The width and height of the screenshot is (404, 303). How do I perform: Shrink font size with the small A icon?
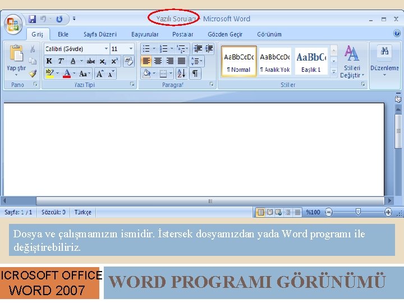tap(111, 74)
